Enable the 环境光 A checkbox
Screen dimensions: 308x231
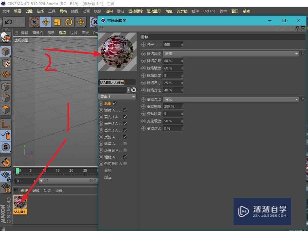click(x=125, y=150)
